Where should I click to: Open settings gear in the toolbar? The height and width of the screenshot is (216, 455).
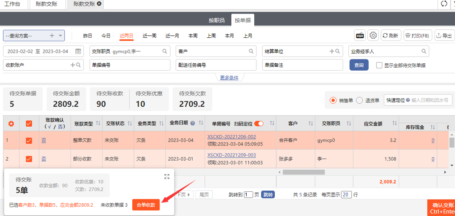click(x=373, y=36)
